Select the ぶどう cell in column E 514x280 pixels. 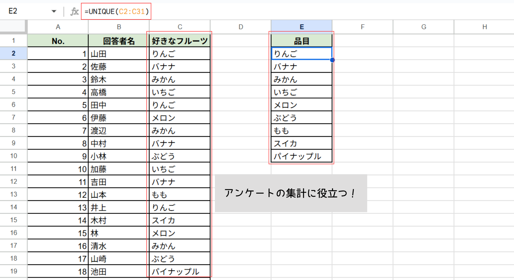pos(302,118)
